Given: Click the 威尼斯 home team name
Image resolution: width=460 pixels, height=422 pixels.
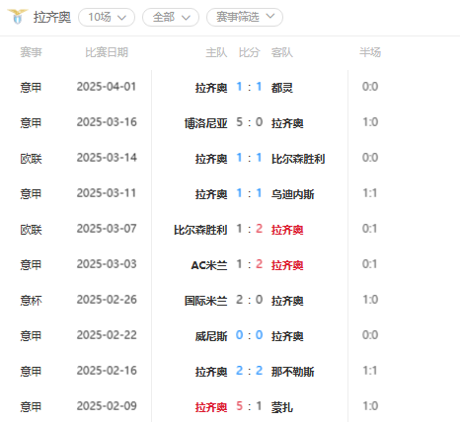Looking at the screenshot, I should click(x=211, y=336).
